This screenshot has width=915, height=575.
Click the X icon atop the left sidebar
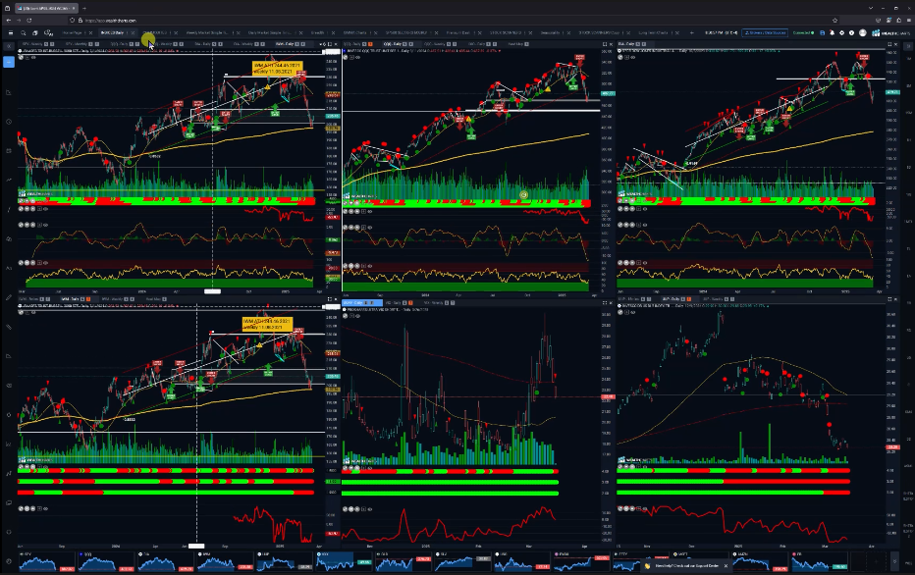[8, 46]
